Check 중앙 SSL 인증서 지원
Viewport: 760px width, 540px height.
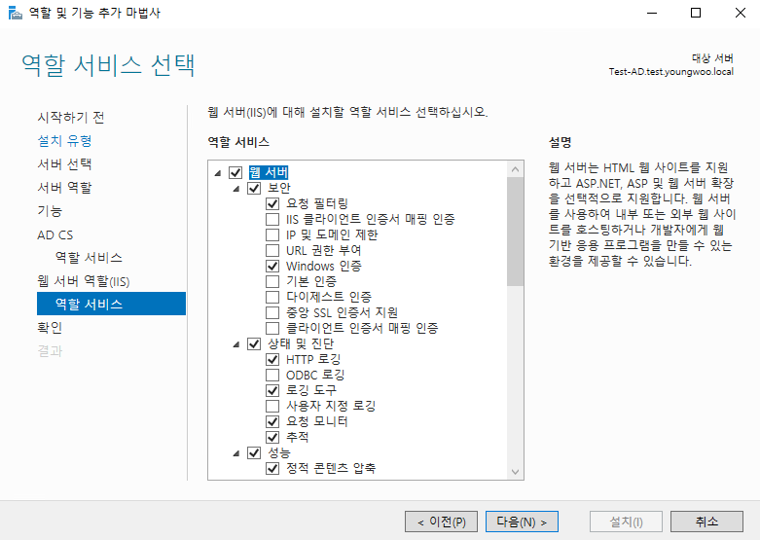pos(272,312)
